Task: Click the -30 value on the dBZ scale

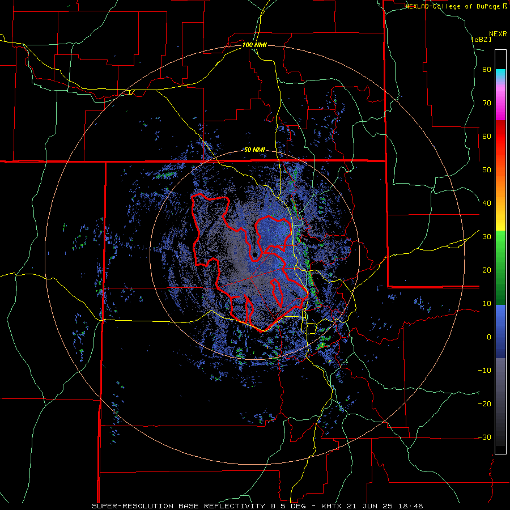Action: (484, 437)
